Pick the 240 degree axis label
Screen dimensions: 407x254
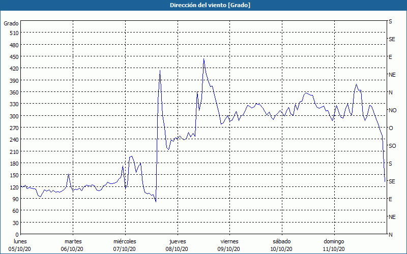(x=15, y=140)
